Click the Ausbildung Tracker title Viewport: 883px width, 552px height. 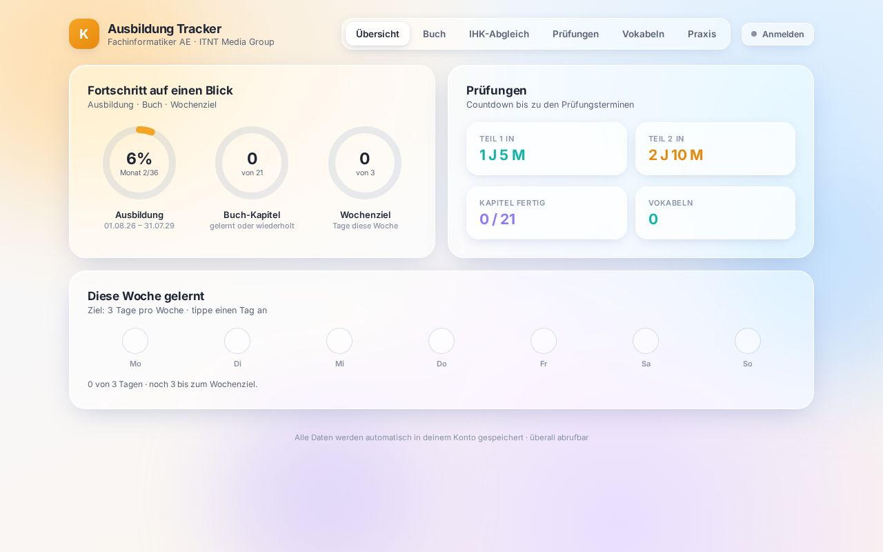(164, 28)
